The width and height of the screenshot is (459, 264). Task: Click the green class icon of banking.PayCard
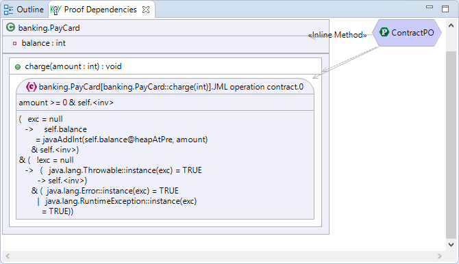tap(10, 27)
